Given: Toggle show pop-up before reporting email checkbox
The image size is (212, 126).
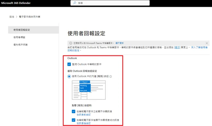Looking at the screenshot, I should click(x=74, y=111).
